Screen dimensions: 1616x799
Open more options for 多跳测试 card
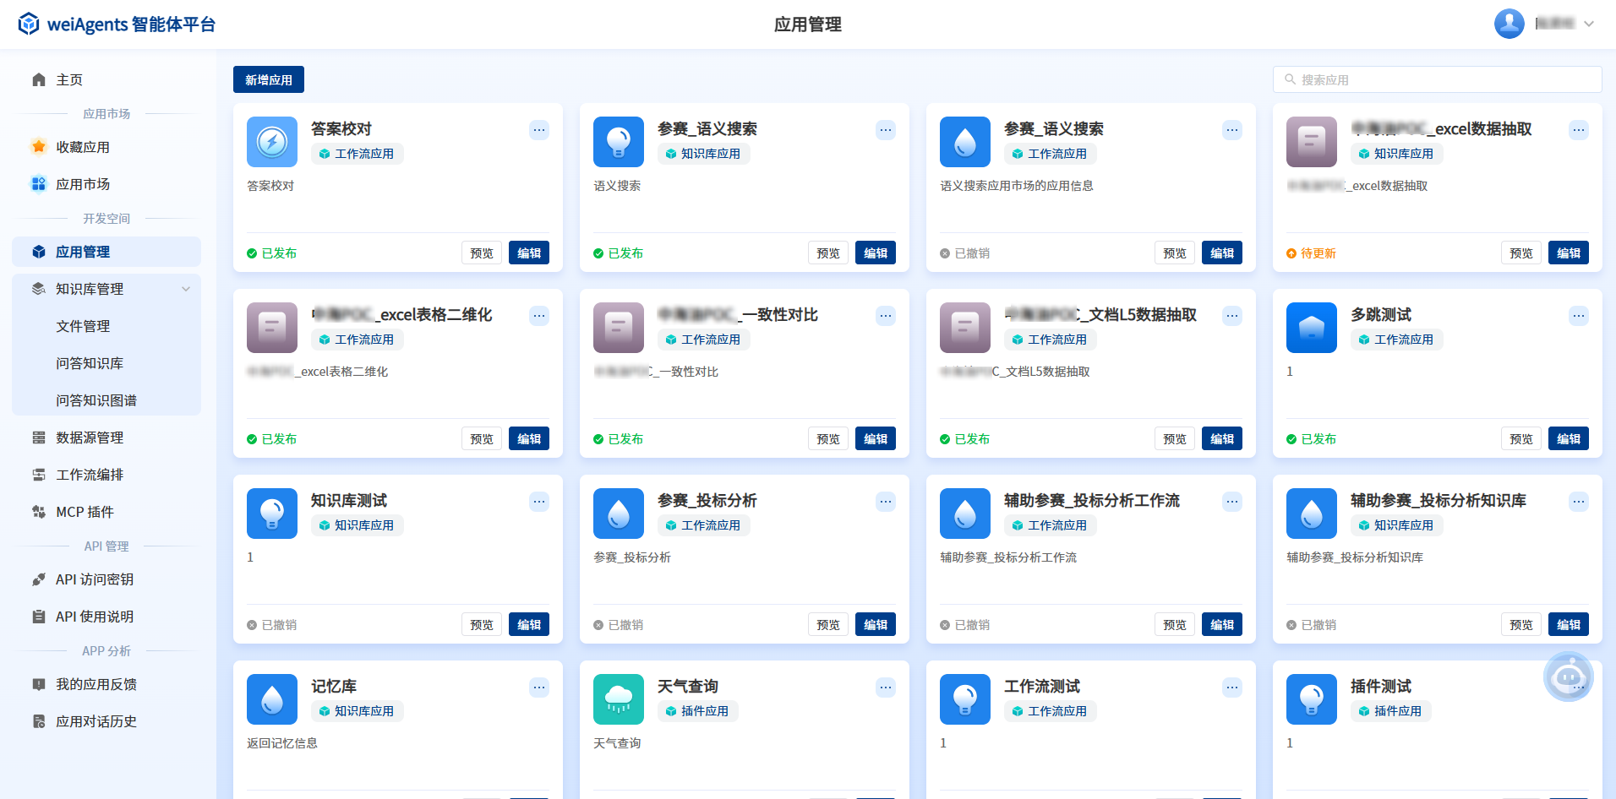[x=1579, y=316]
